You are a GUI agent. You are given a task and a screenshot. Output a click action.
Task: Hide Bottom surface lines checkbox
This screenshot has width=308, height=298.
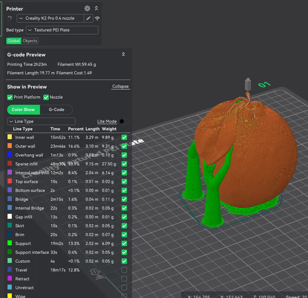pyautogui.click(x=124, y=190)
